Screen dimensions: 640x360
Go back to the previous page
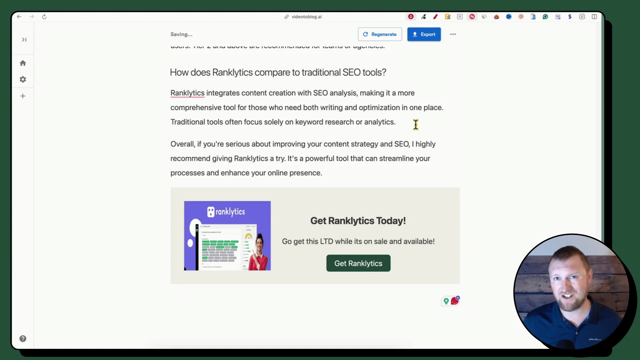click(x=19, y=17)
